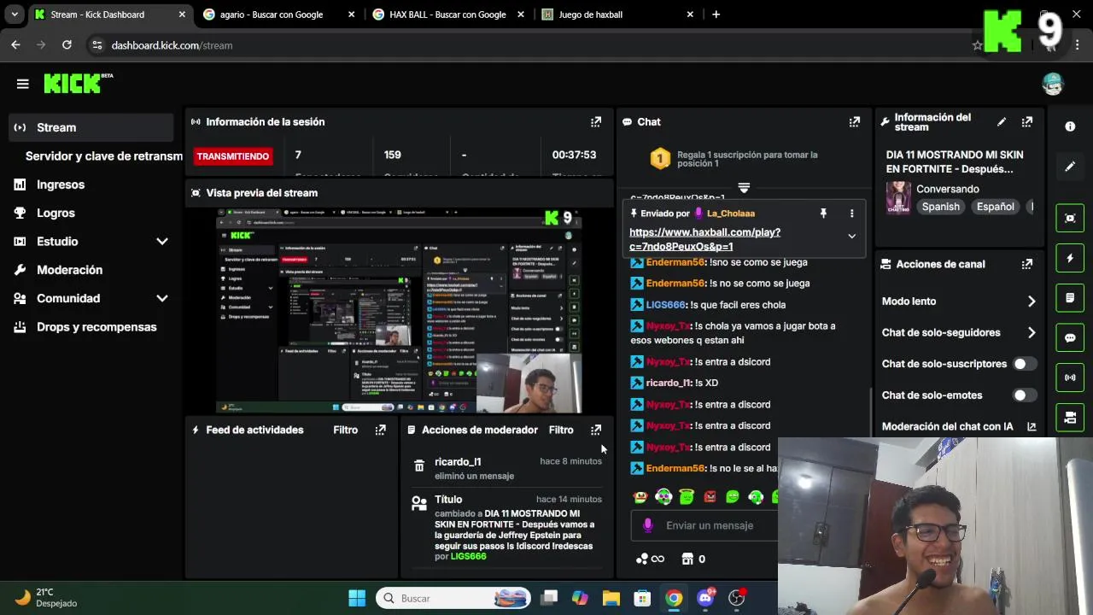Expand the Modo lento settings
Viewport: 1093px width, 615px height.
pyautogui.click(x=1032, y=302)
